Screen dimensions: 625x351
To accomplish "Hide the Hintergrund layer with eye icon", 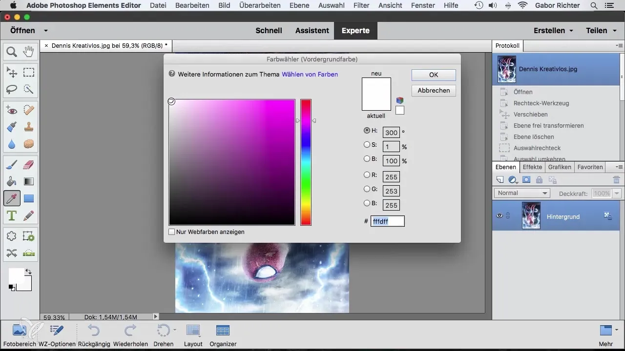I will click(x=499, y=216).
